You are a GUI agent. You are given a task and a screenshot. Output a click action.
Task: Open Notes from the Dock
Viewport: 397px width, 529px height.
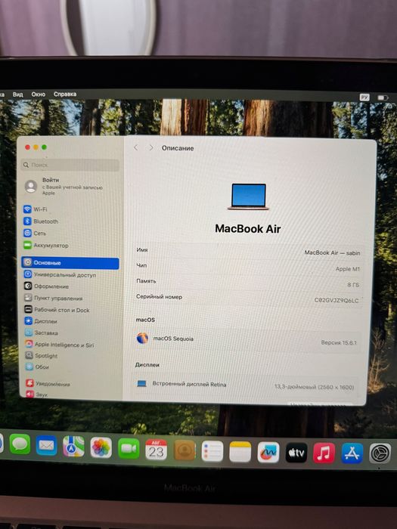pyautogui.click(x=240, y=452)
